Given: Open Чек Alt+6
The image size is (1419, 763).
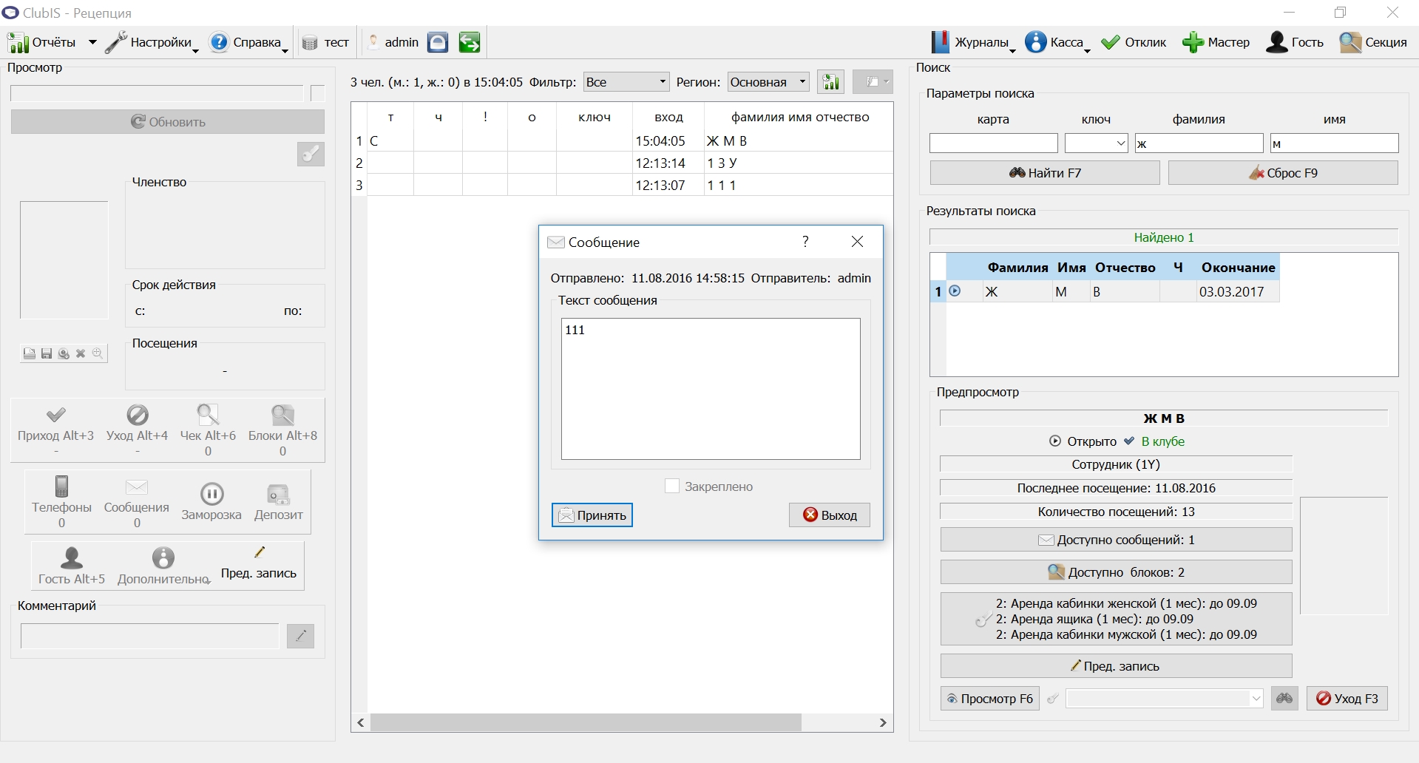Looking at the screenshot, I should [x=208, y=430].
